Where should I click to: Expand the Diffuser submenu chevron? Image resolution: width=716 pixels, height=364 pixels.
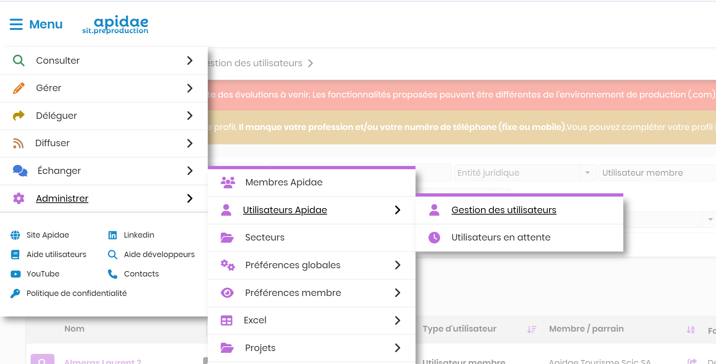coord(190,143)
